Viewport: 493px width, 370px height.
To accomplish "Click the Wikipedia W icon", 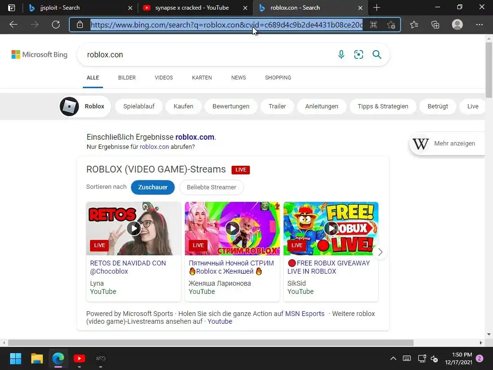I will pyautogui.click(x=420, y=144).
